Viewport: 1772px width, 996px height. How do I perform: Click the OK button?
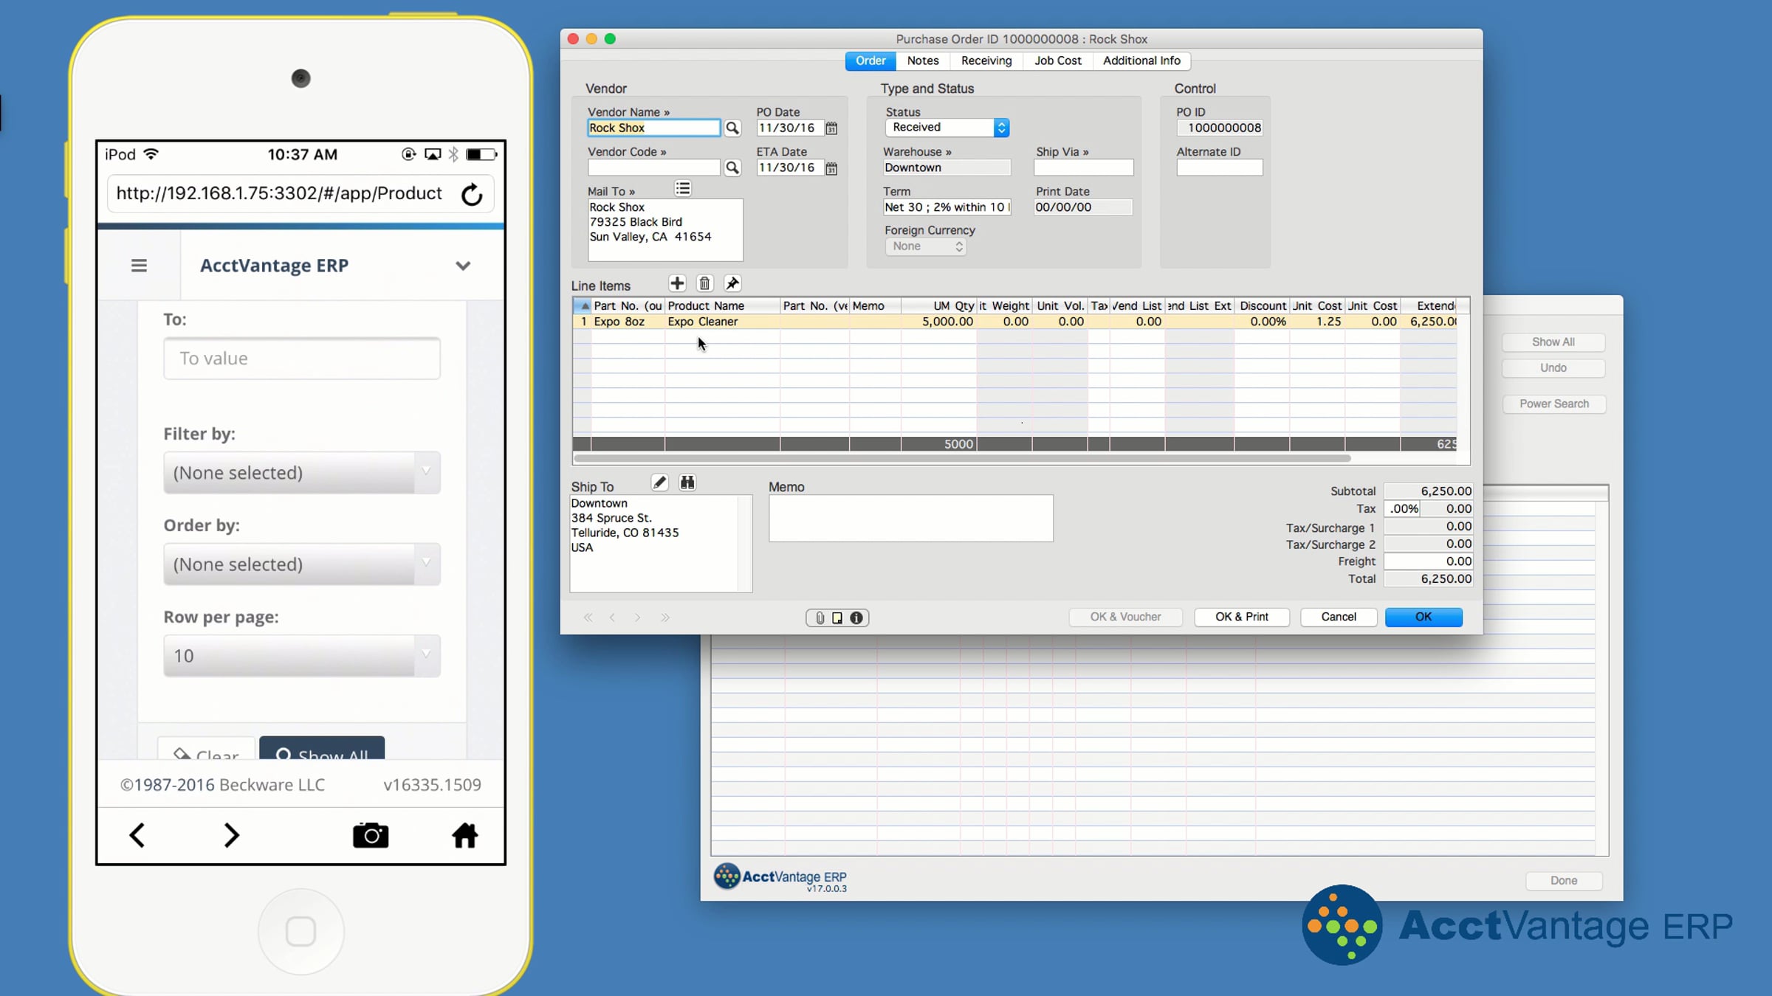1424,617
